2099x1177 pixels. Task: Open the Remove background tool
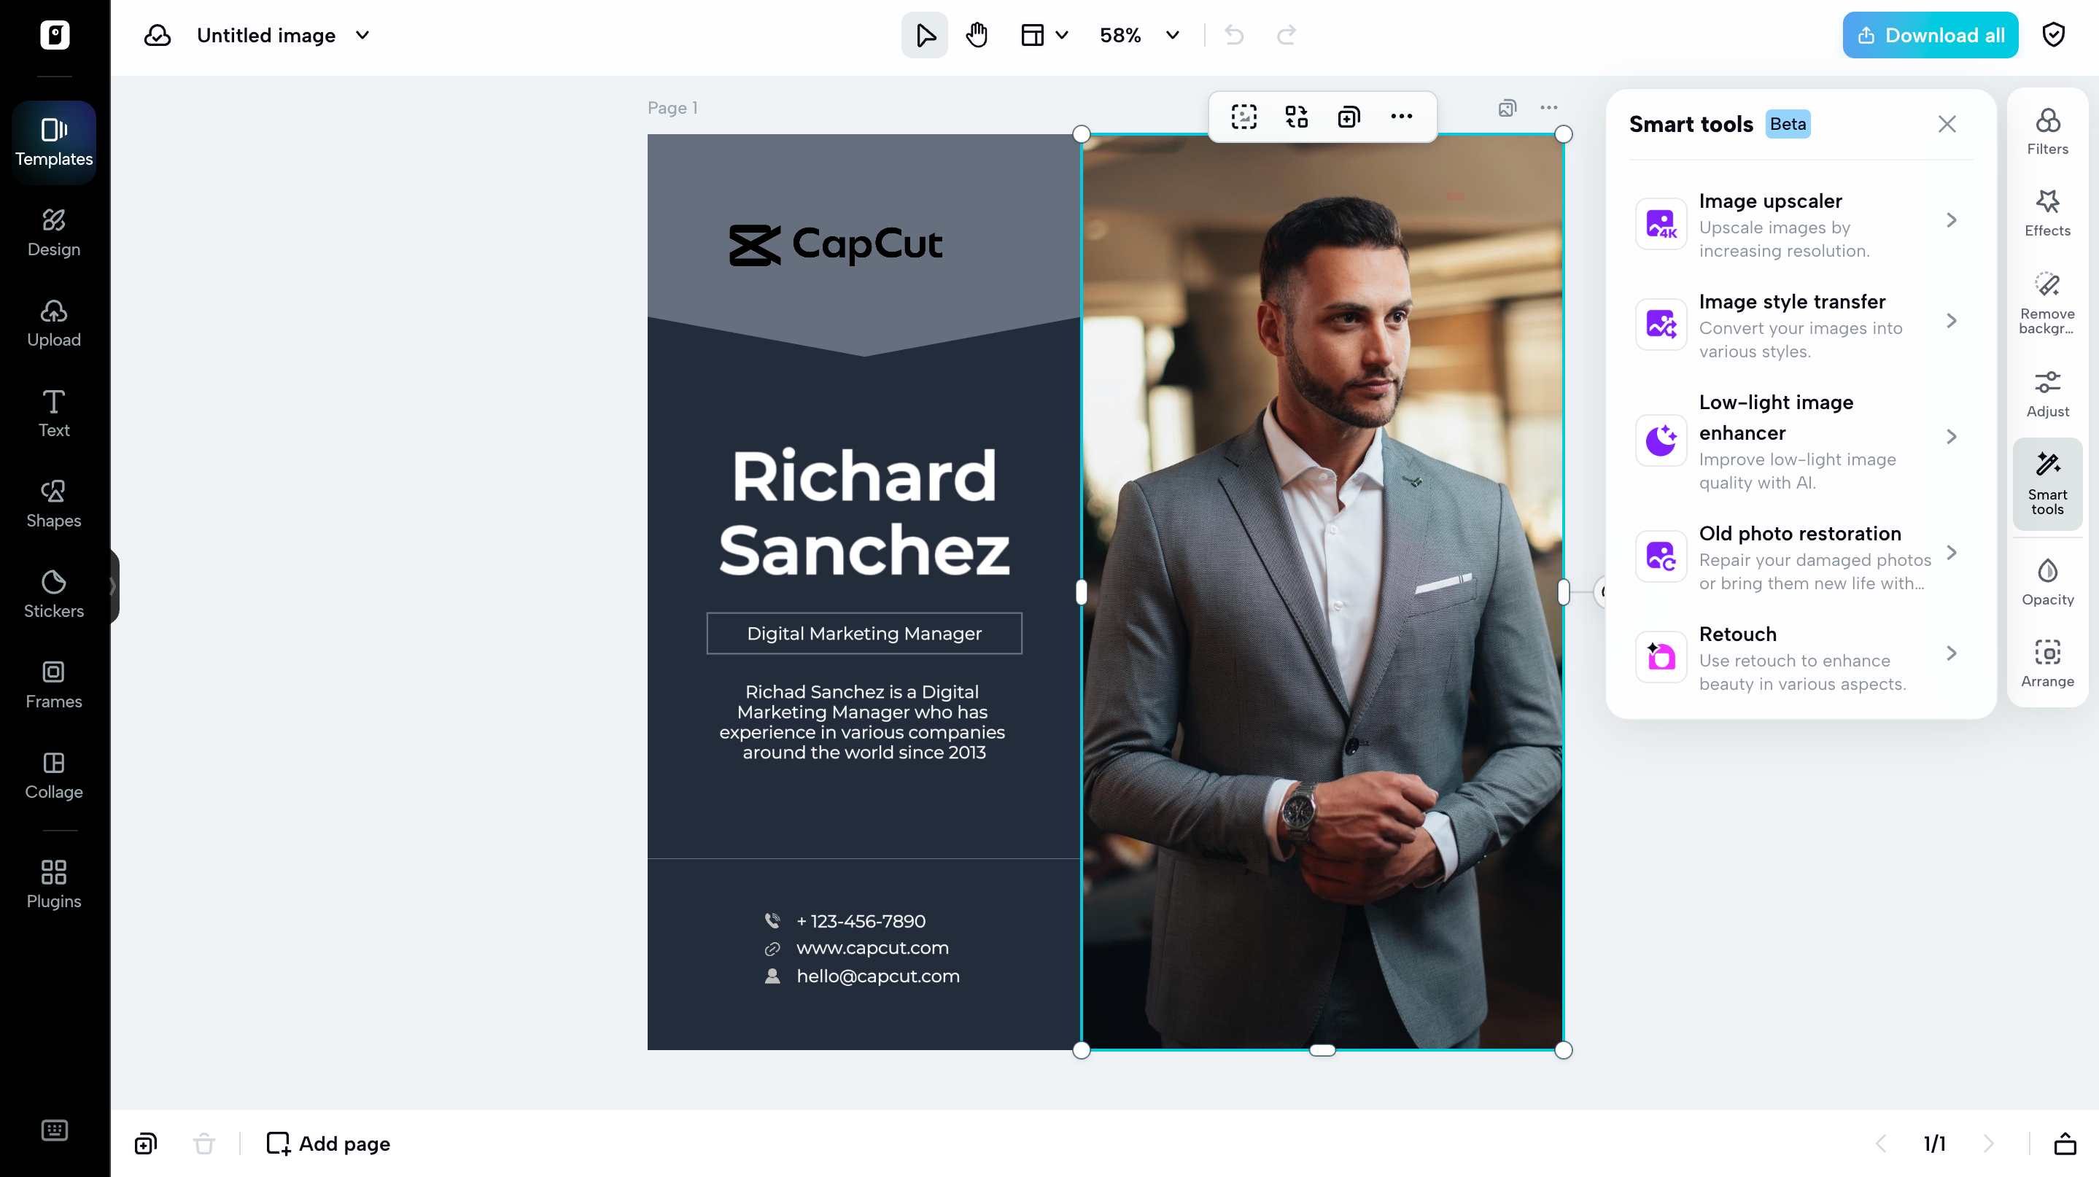pos(2048,301)
